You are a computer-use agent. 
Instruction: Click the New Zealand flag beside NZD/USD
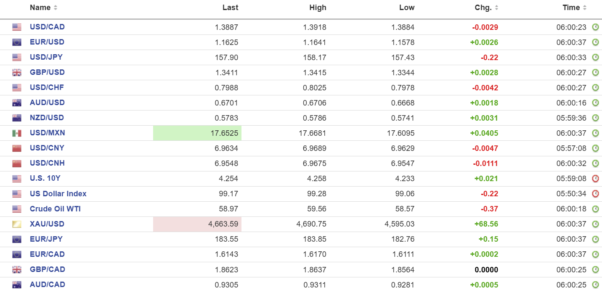point(17,118)
